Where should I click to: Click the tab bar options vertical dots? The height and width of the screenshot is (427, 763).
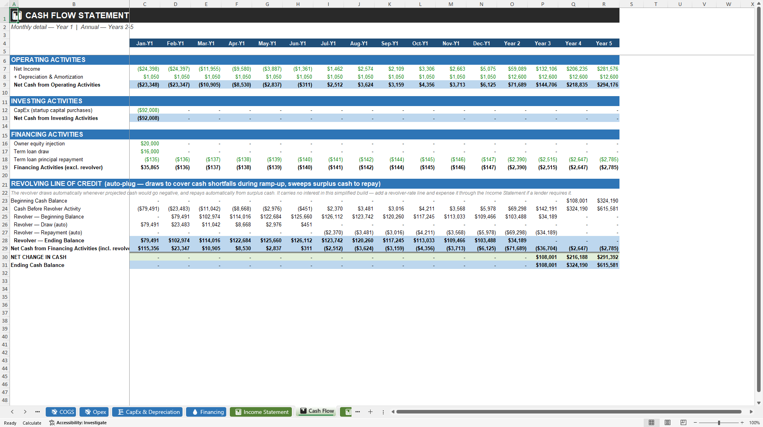tap(383, 412)
